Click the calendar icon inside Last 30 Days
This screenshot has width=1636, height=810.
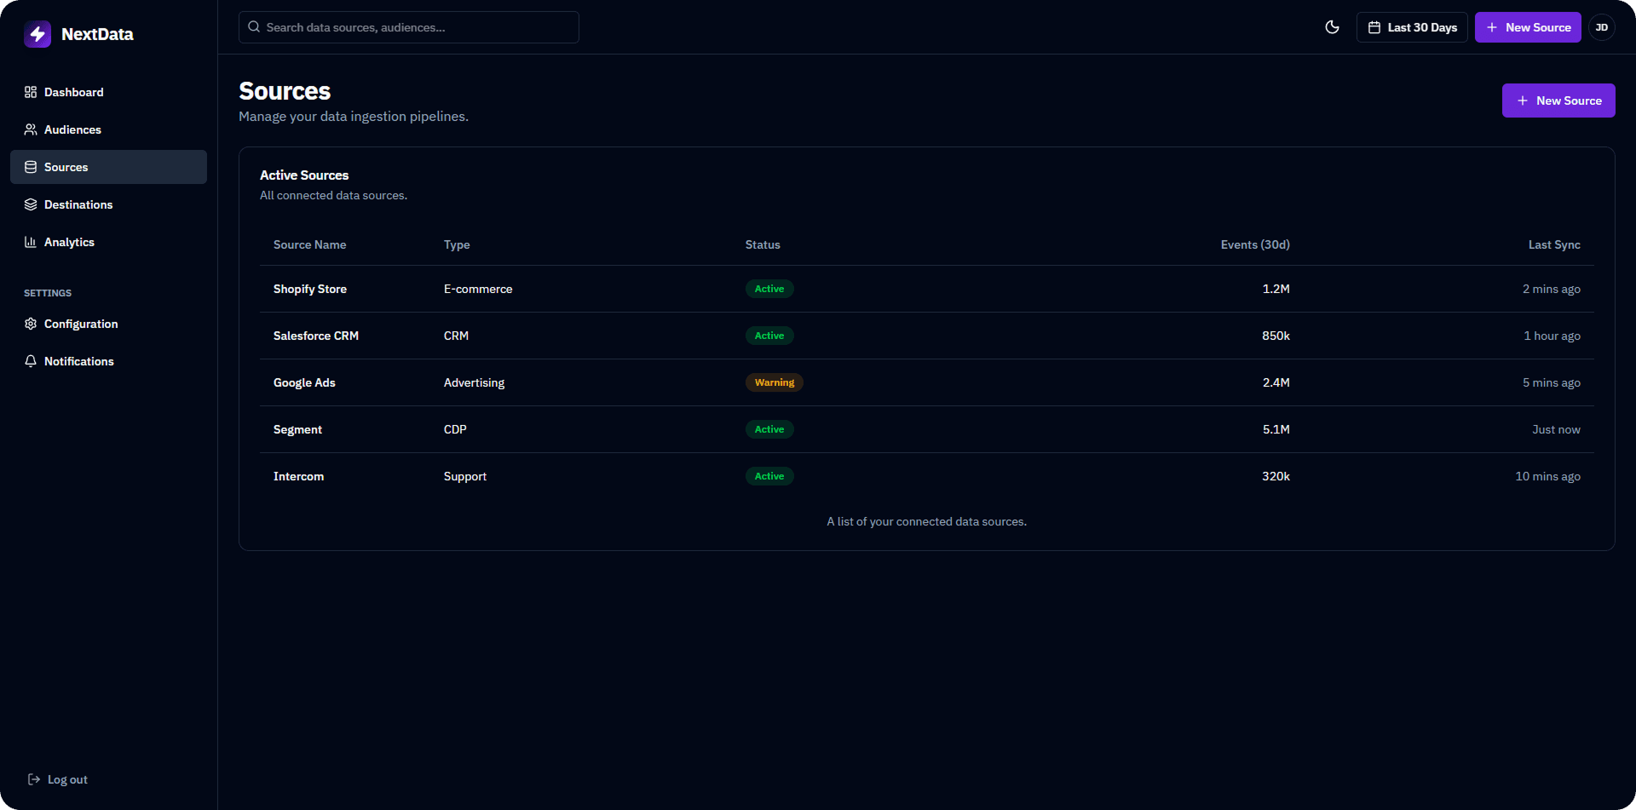(x=1373, y=27)
